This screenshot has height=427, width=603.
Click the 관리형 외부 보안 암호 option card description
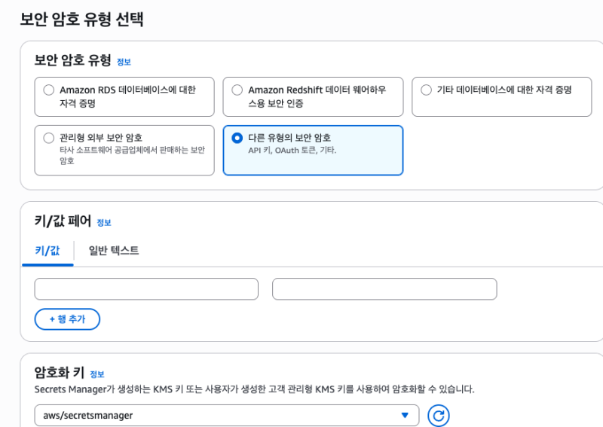tap(132, 155)
